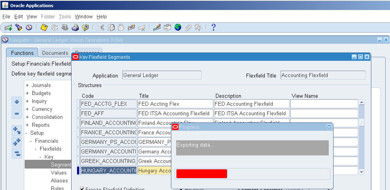This screenshot has height=190, width=390.
Task: Select Values in the Navigator tree
Action: (x=59, y=173)
